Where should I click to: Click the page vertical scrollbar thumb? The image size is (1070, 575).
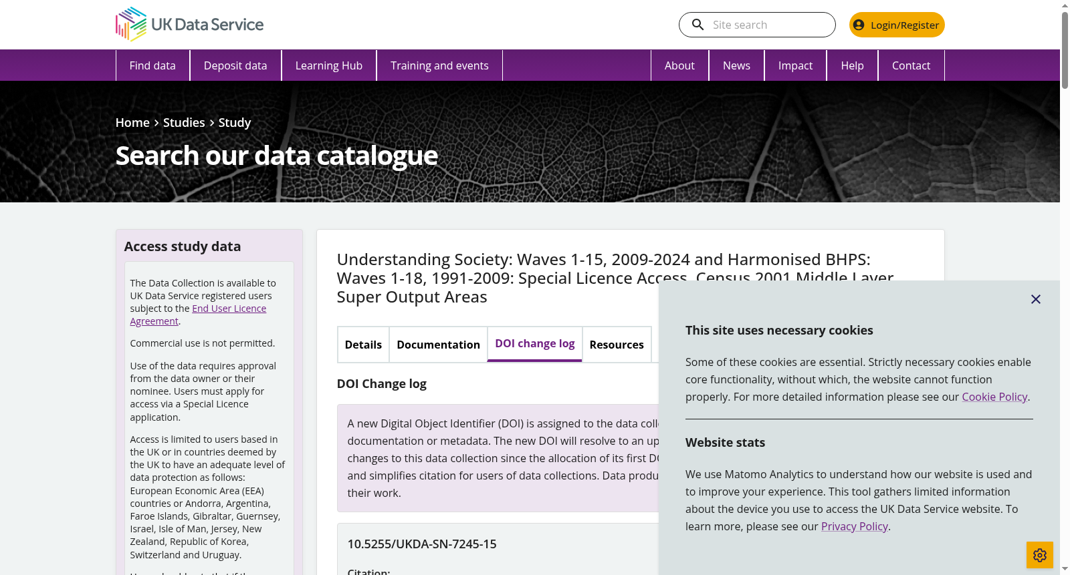1065,50
